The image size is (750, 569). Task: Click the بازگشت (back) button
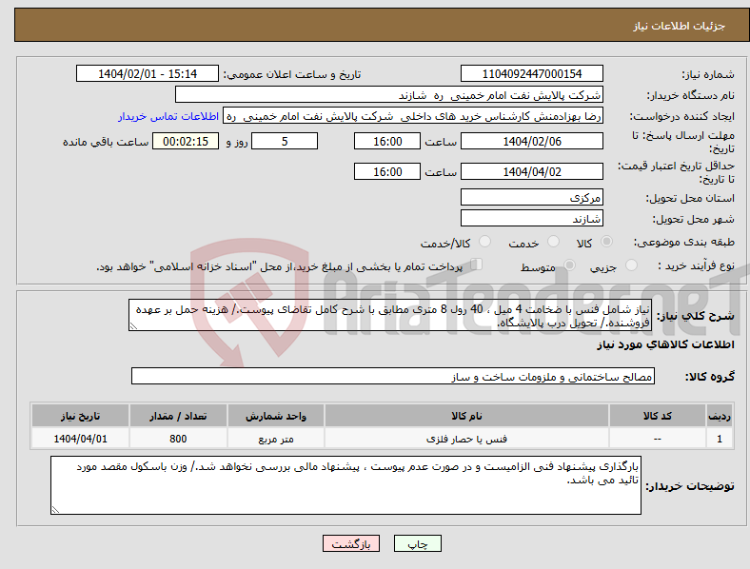pyautogui.click(x=351, y=543)
